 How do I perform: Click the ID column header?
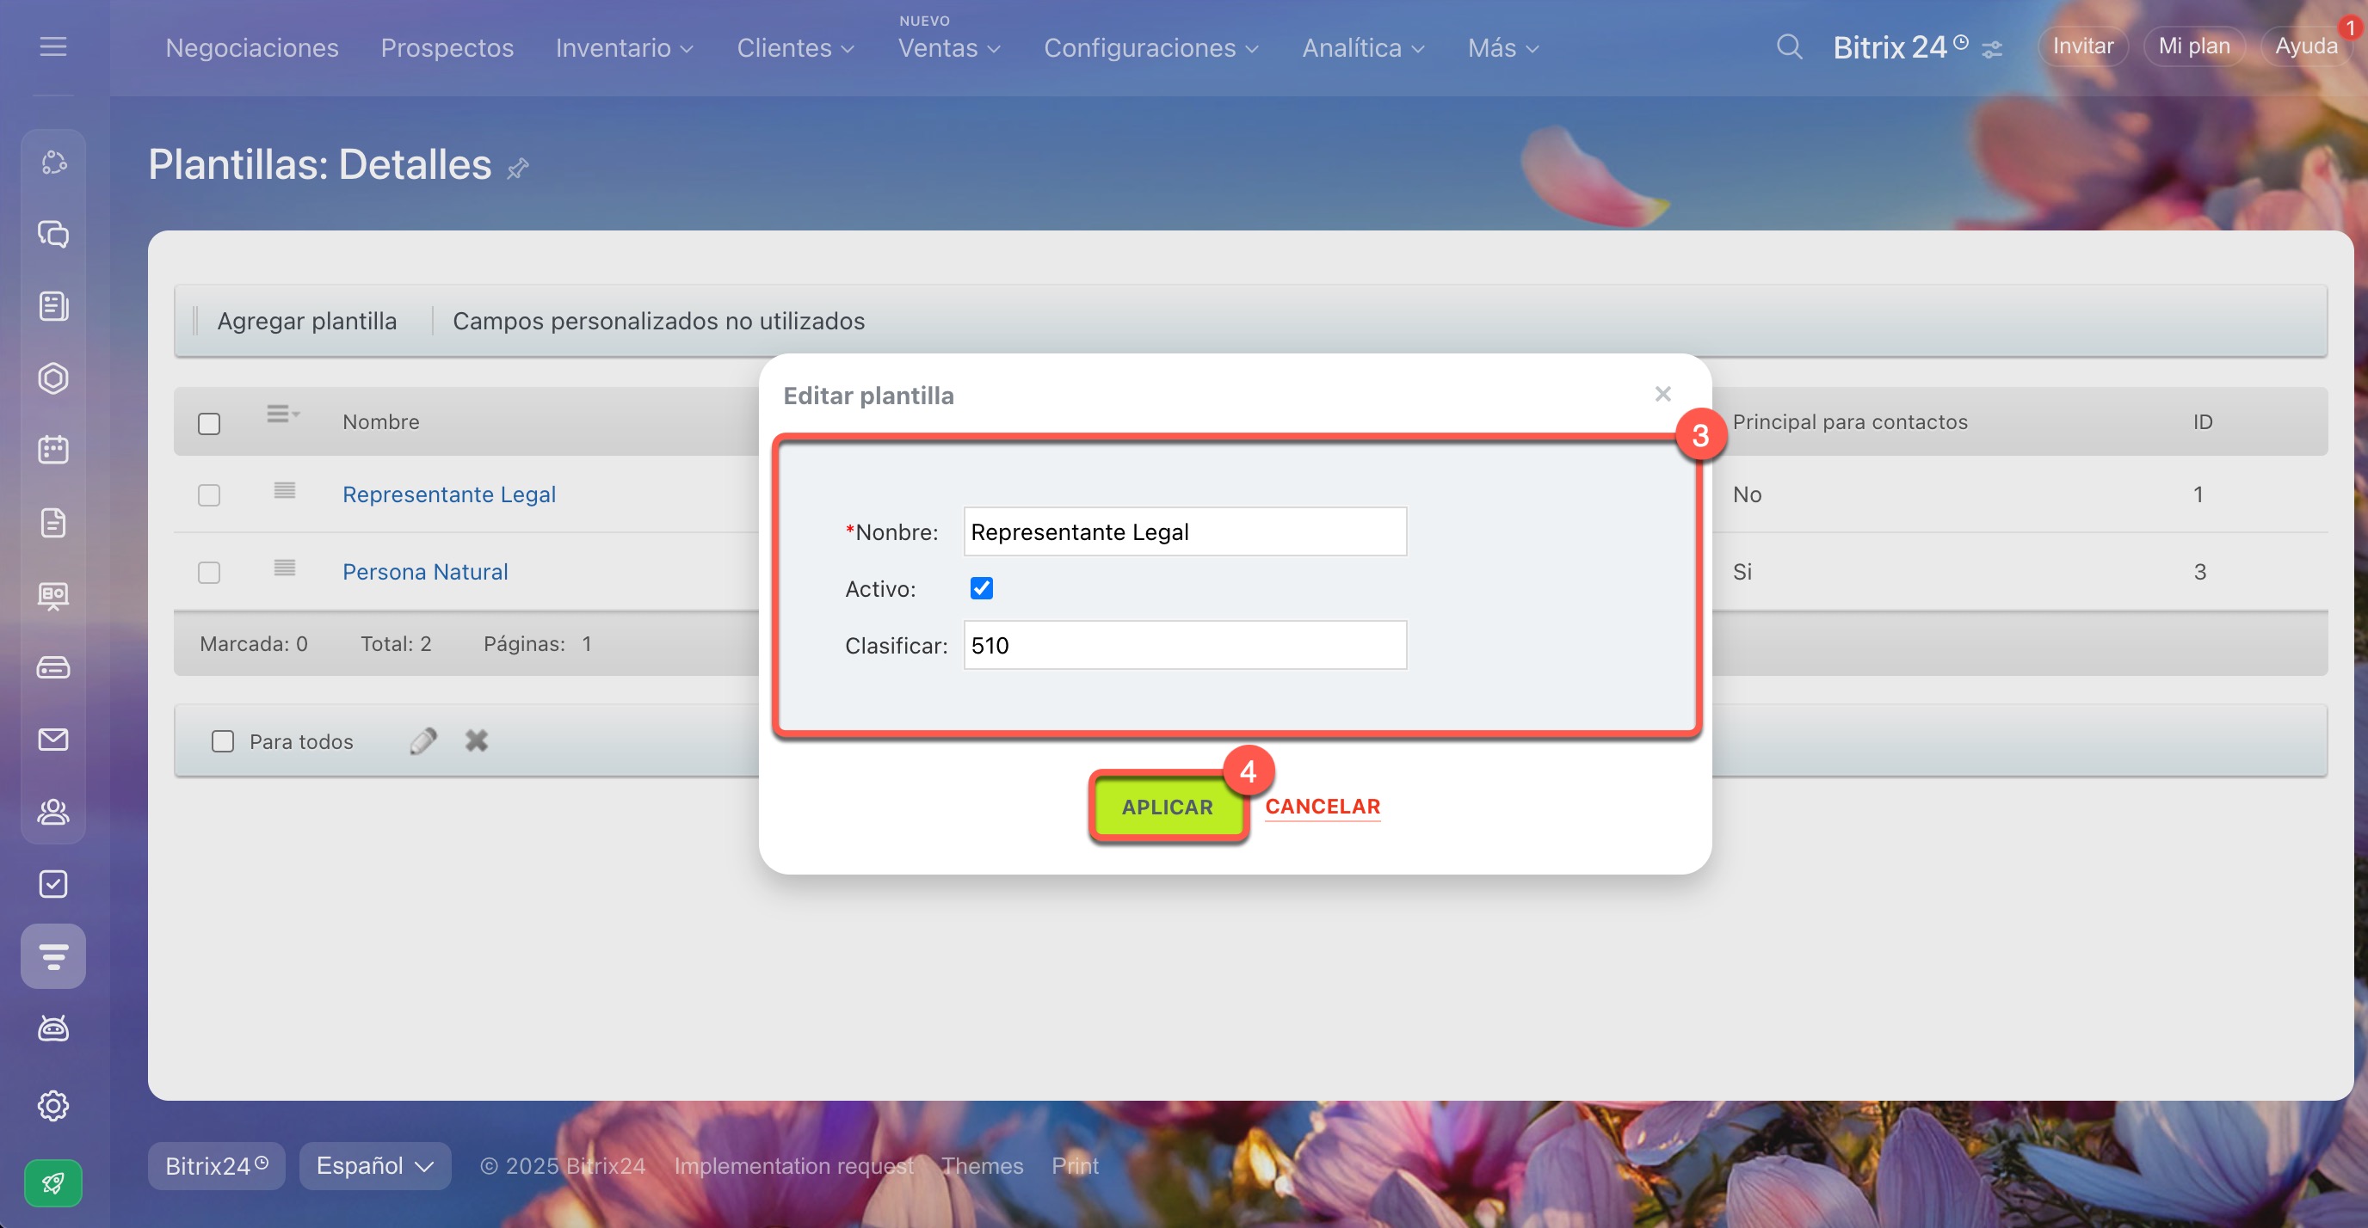coord(2203,421)
